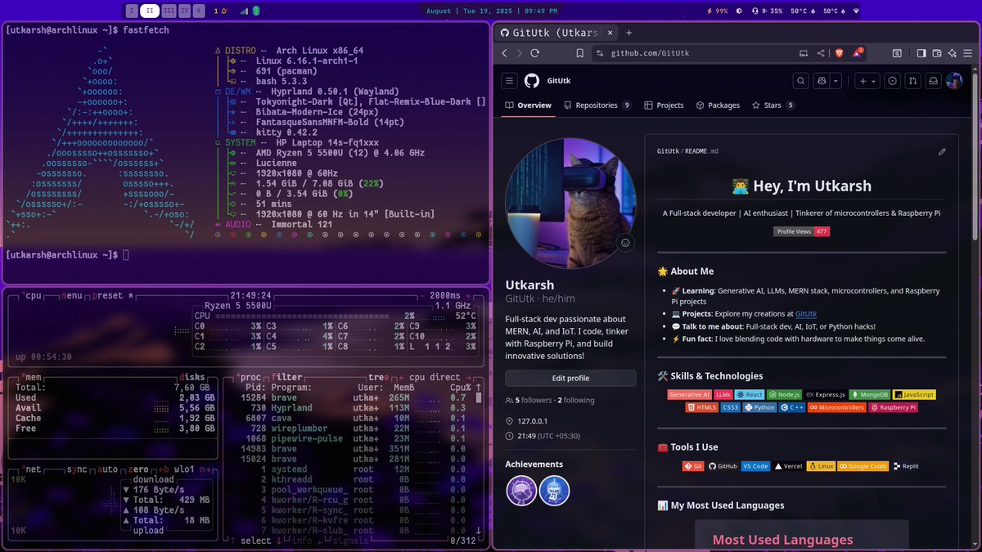
Task: Open GitHub pull requests icon
Action: click(x=912, y=81)
